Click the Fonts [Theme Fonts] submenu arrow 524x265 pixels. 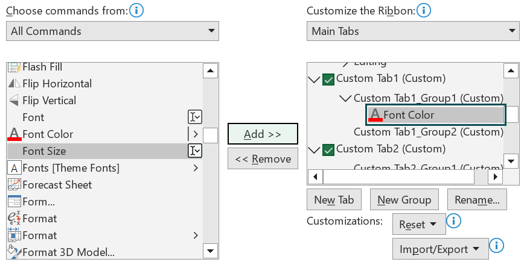[196, 168]
